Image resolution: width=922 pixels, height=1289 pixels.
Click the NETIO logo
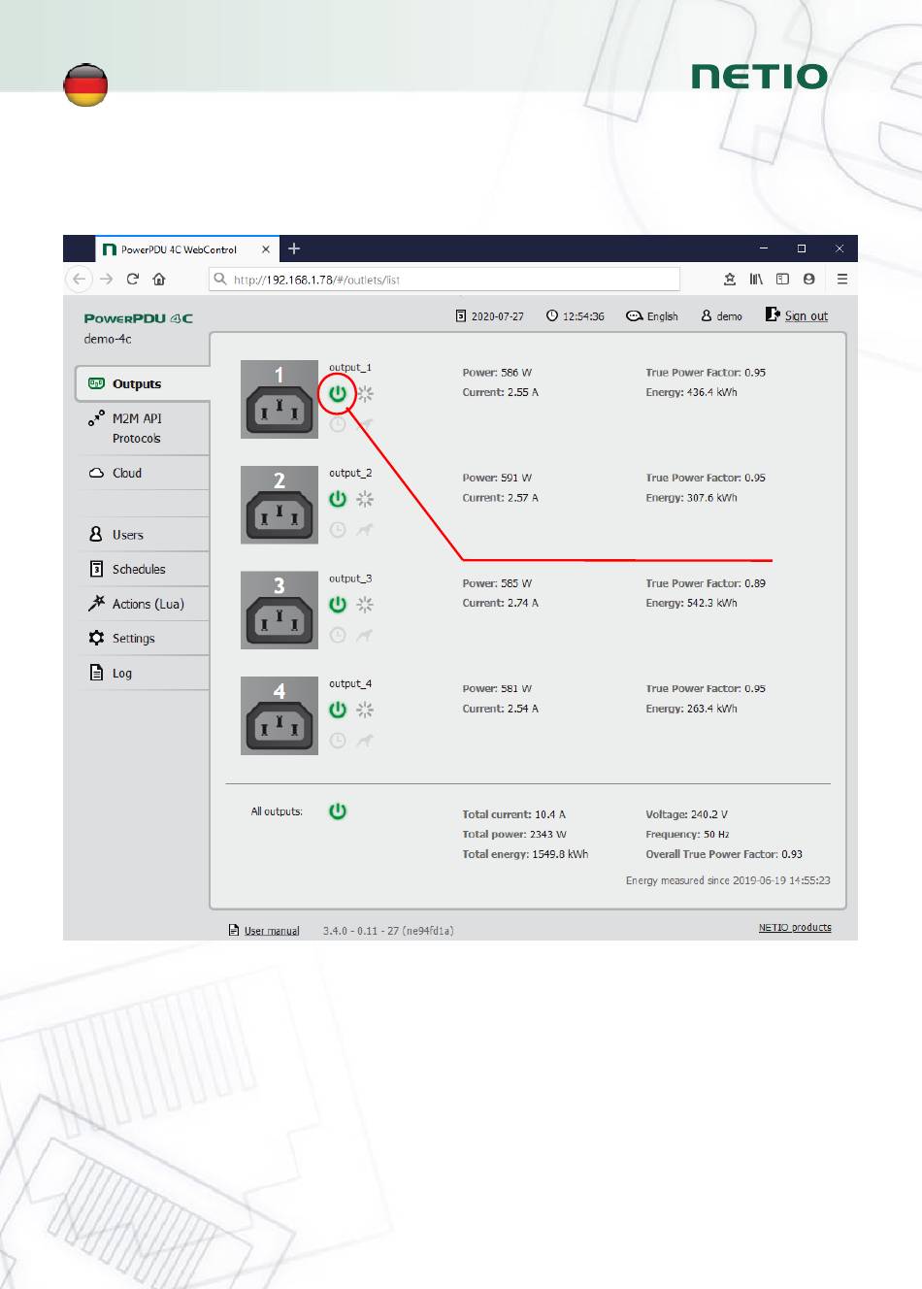760,77
